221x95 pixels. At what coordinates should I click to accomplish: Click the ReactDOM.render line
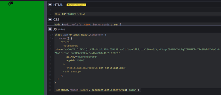click(x=98, y=90)
